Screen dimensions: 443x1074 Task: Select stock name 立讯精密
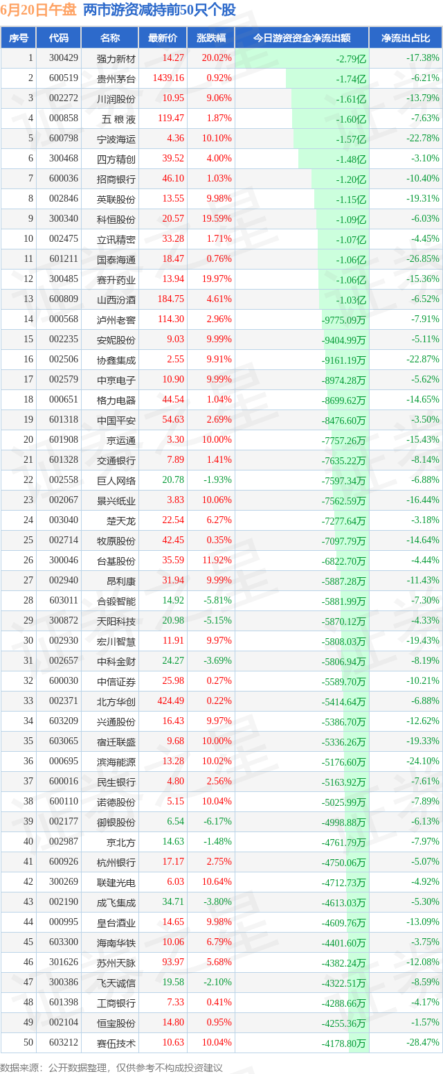coord(116,239)
